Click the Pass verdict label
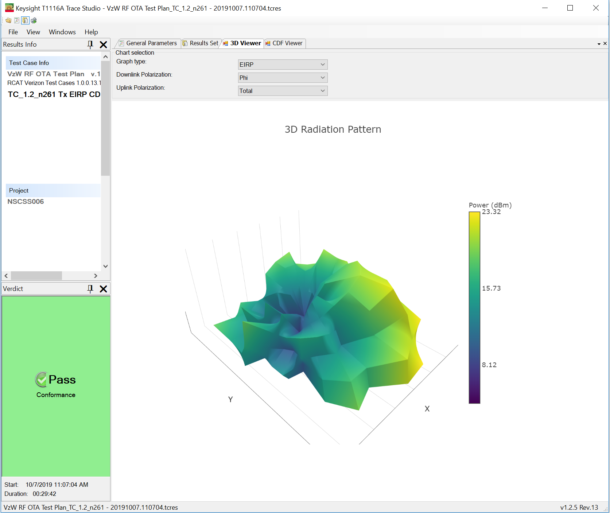Image resolution: width=610 pixels, height=513 pixels. point(62,380)
